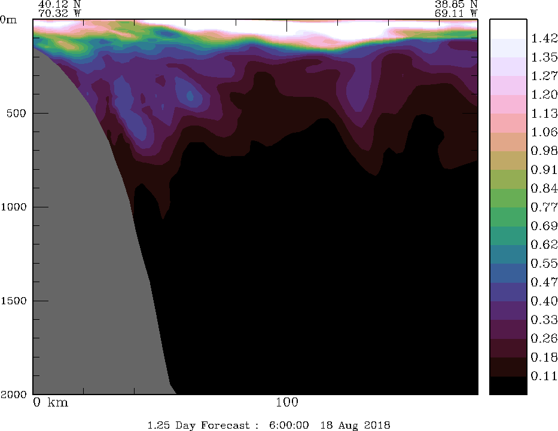Click the 0.69 colorbar label

point(544,225)
